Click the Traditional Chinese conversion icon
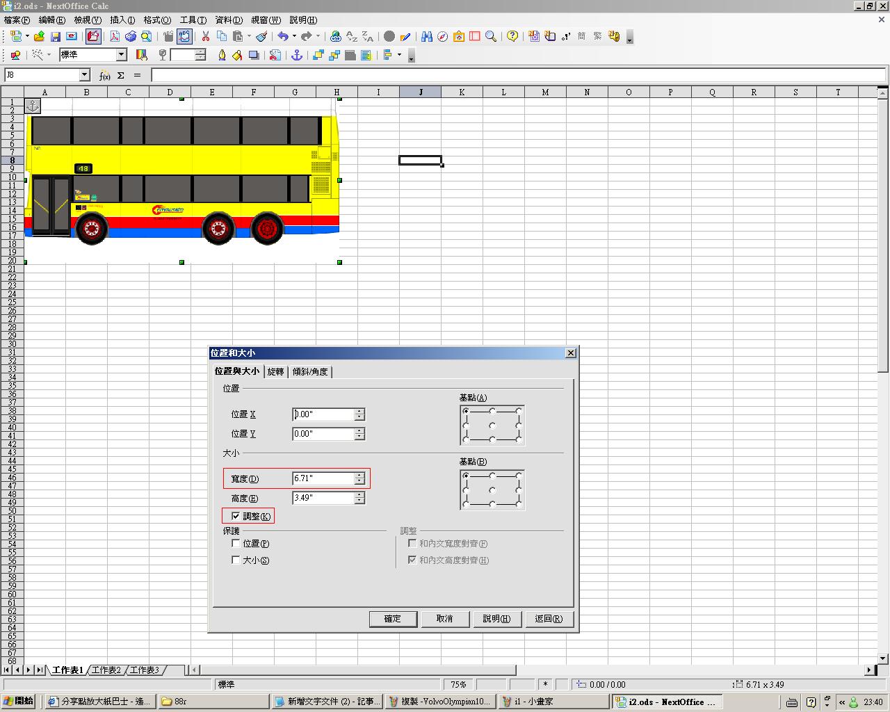The height and width of the screenshot is (712, 890). [x=597, y=36]
